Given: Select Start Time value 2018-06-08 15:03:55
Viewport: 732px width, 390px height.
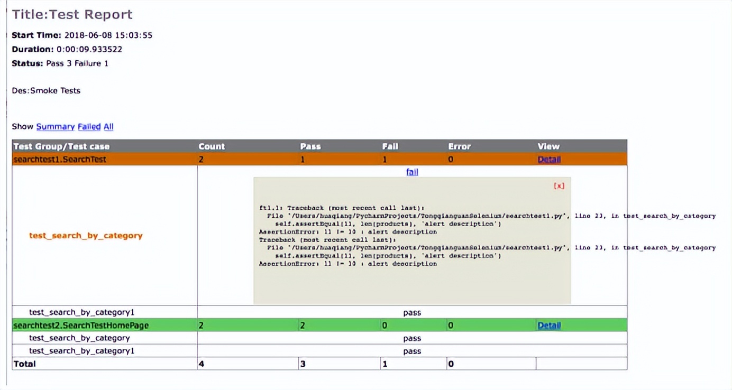Looking at the screenshot, I should pyautogui.click(x=108, y=35).
